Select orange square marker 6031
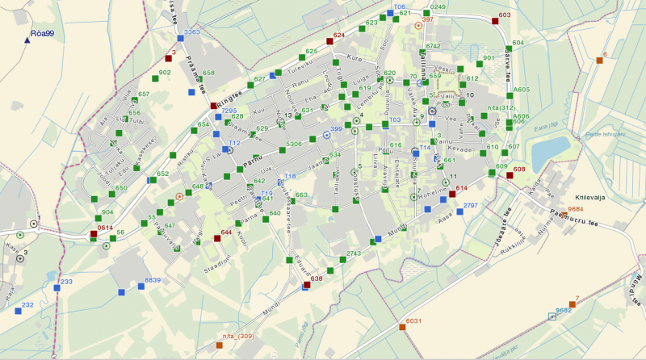Image resolution: width=646 pixels, height=360 pixels. click(x=401, y=327)
